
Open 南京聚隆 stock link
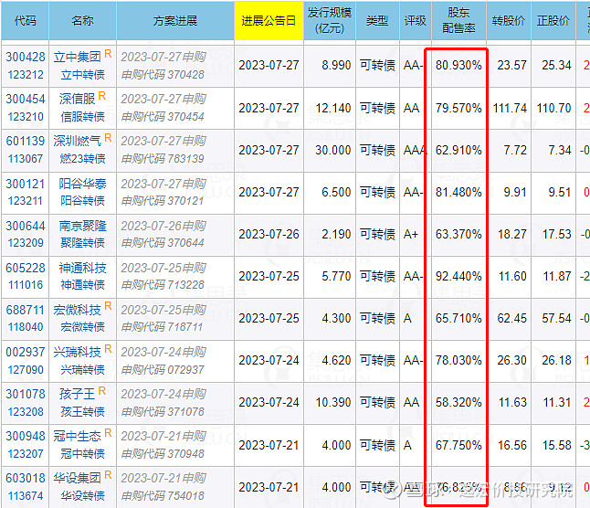click(82, 226)
